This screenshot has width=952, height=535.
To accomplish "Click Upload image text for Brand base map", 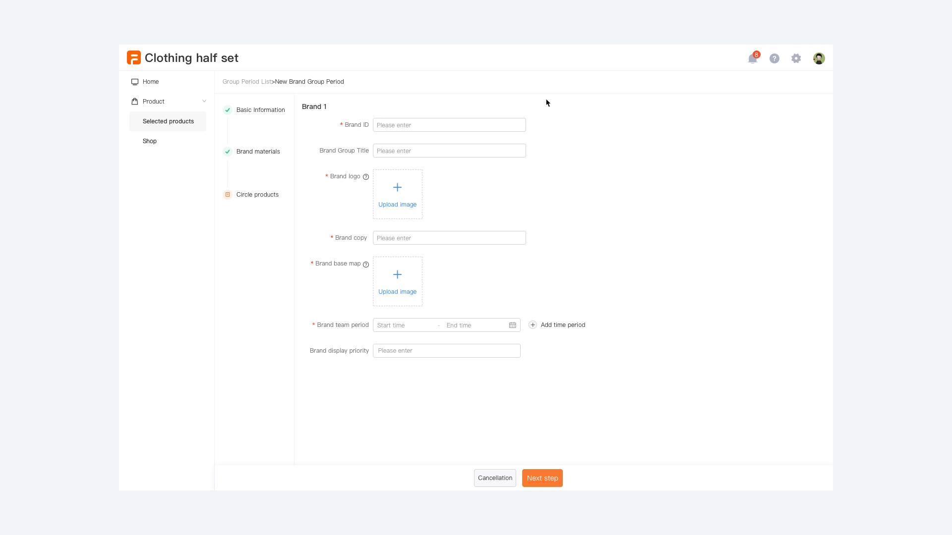I will 397,292.
